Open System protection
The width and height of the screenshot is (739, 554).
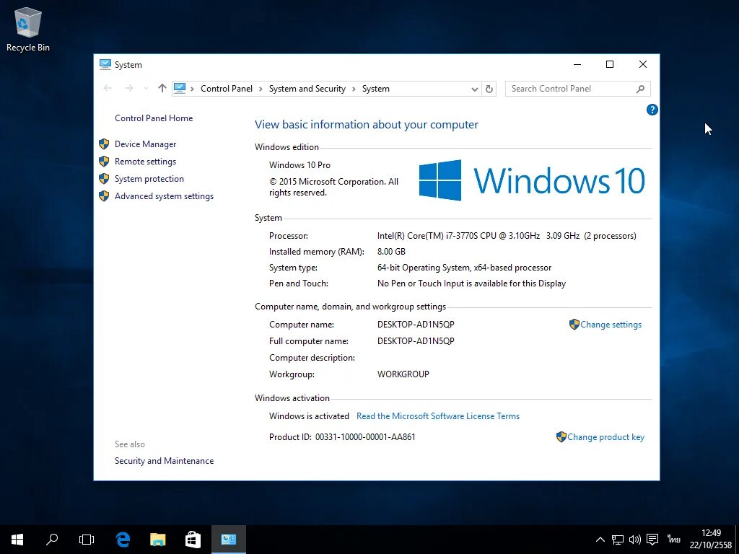149,179
